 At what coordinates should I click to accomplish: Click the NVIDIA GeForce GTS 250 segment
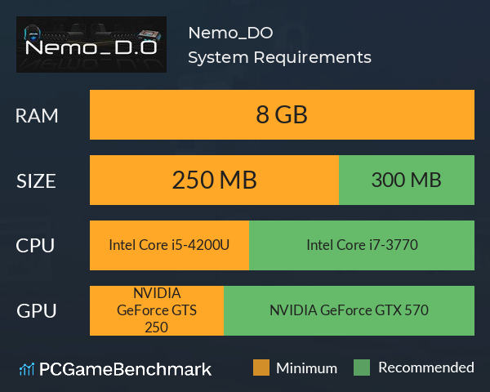pos(157,310)
